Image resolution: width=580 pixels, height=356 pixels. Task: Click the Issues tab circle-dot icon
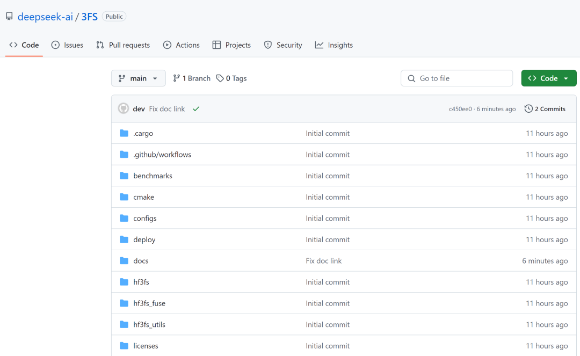click(55, 45)
